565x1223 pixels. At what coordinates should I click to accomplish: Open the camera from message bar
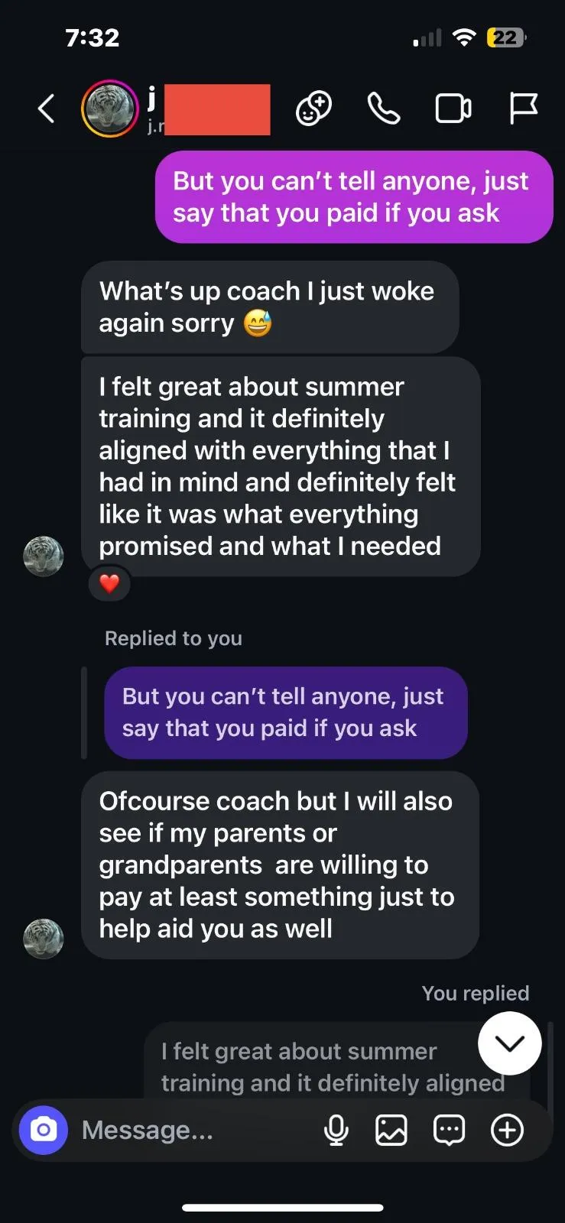coord(44,1130)
